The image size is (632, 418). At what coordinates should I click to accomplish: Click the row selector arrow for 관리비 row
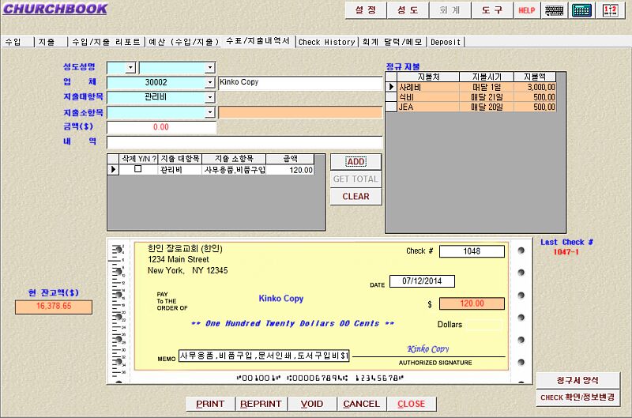point(113,170)
